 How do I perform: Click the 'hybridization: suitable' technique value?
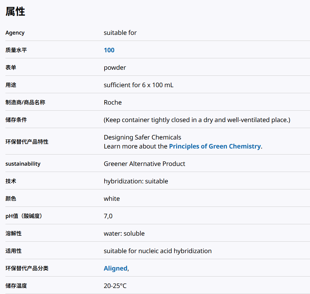136,181
